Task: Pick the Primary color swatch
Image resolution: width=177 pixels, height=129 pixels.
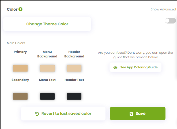Action: pos(20,68)
